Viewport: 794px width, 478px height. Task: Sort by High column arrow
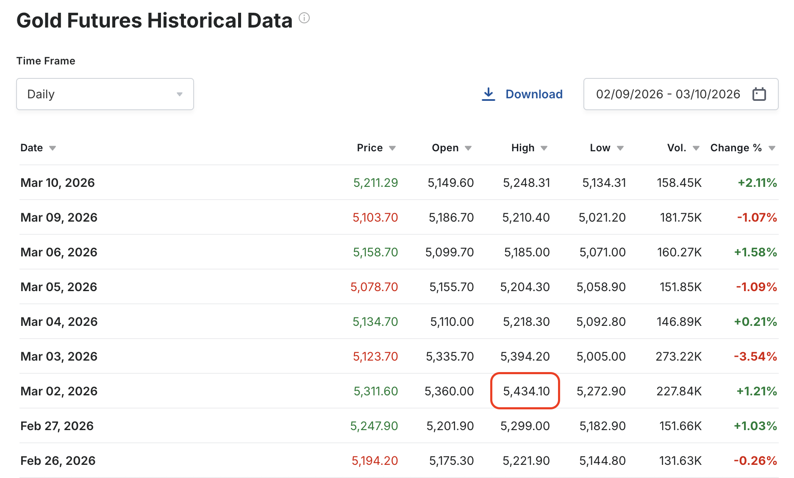point(544,148)
